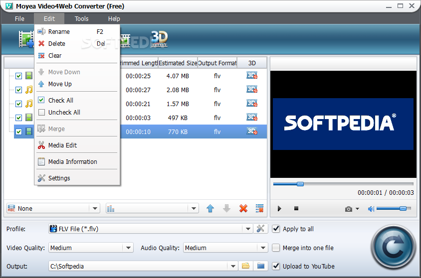Screen dimensions: 421x278
Task: Uncheck the checkbox for 1.57 MB row
Action: [x=18, y=104]
